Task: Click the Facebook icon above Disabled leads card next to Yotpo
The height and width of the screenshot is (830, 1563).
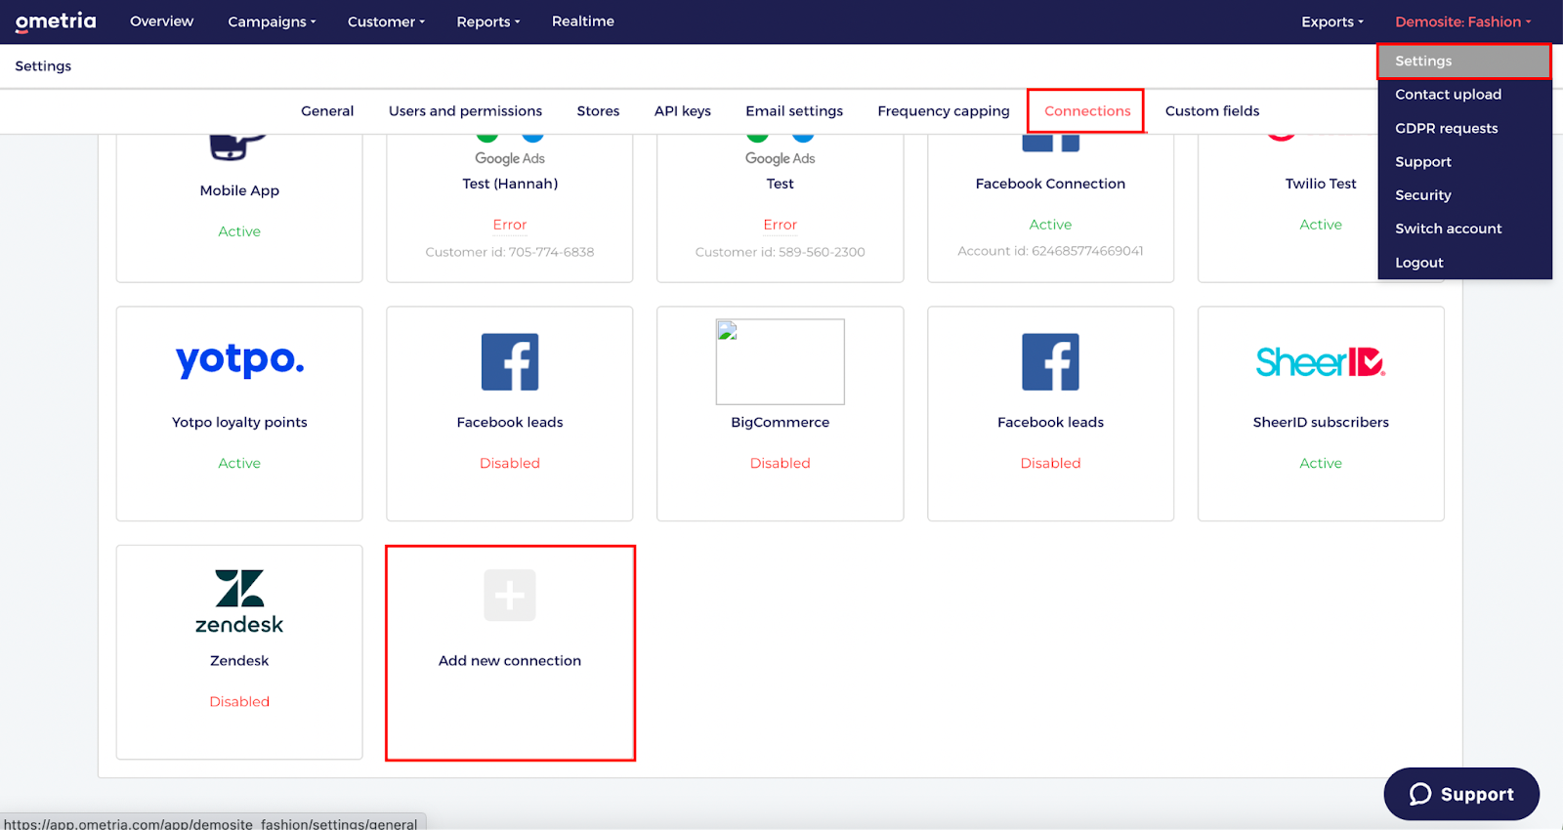Action: [x=510, y=362]
